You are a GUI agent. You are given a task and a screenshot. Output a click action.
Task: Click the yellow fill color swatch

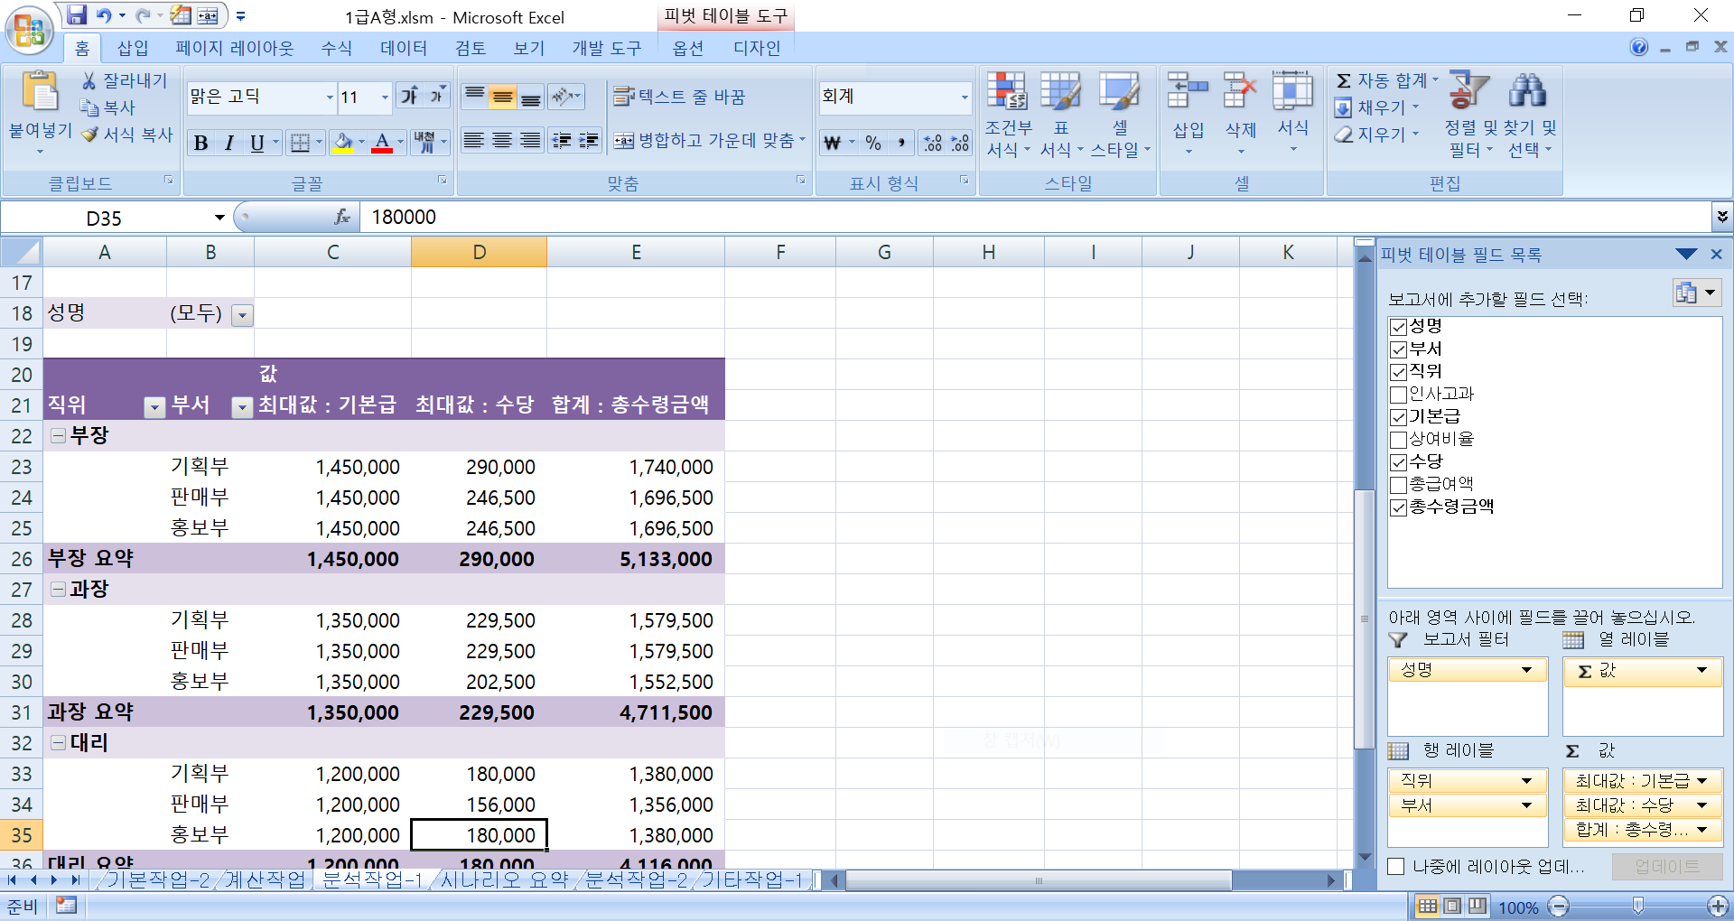(x=343, y=143)
